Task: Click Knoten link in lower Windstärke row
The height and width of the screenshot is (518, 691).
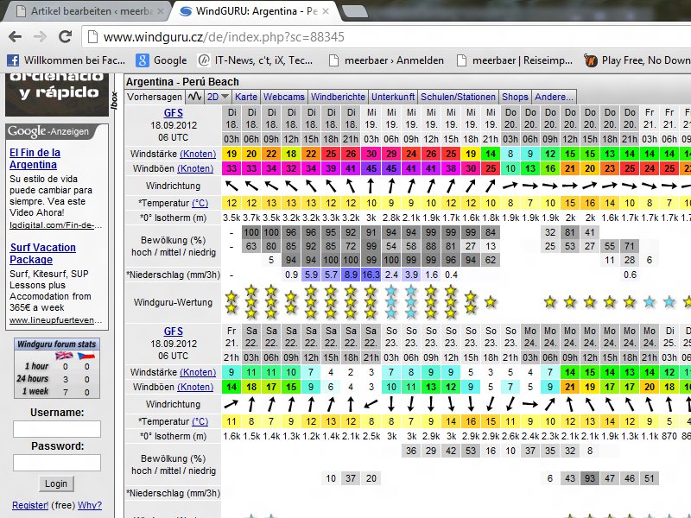Action: pos(198,372)
